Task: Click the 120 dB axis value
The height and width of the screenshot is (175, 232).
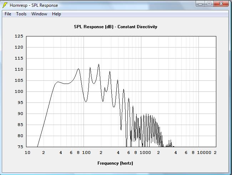Action: pyautogui.click(x=19, y=47)
